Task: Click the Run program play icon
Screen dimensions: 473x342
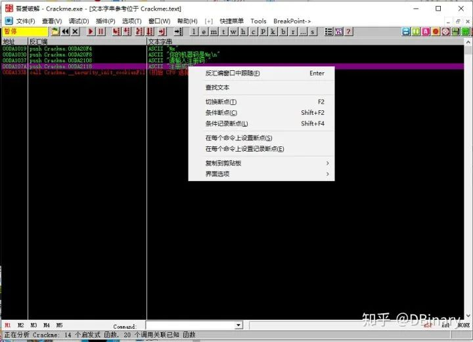Action: click(91, 32)
